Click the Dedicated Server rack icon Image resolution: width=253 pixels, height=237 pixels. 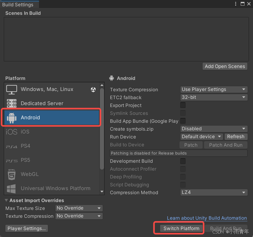pyautogui.click(x=12, y=103)
